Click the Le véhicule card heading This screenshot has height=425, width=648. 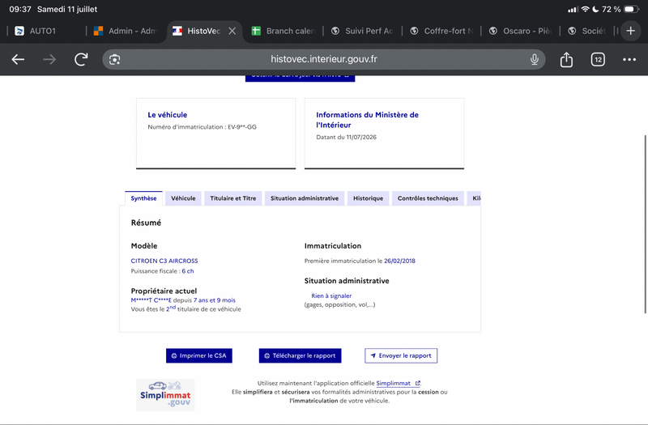point(168,115)
